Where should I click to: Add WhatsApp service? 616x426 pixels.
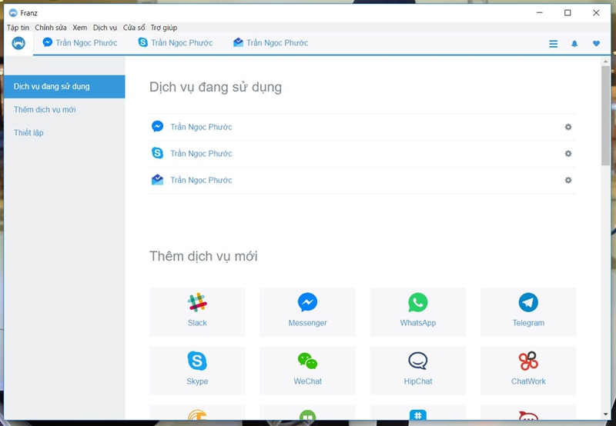[x=418, y=312]
